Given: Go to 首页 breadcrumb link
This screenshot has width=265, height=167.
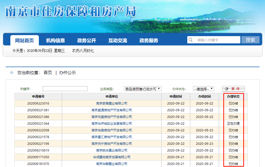Looking at the screenshot, I should (48, 73).
